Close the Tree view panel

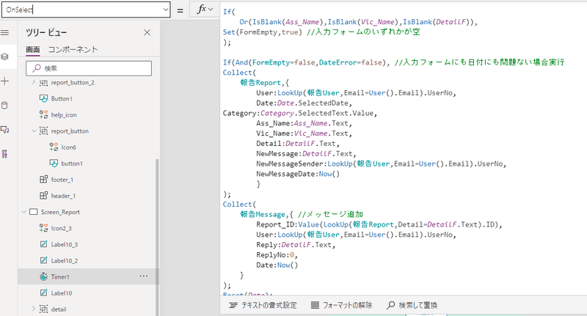tap(147, 32)
